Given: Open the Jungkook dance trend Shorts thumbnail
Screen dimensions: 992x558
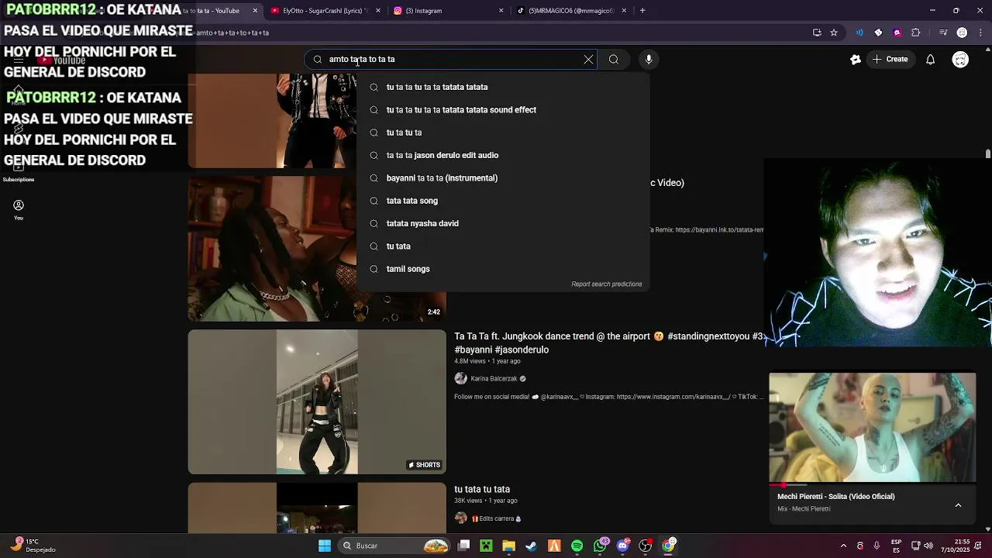Looking at the screenshot, I should (317, 402).
